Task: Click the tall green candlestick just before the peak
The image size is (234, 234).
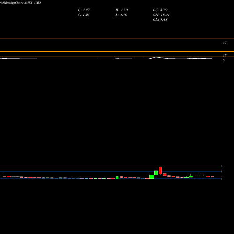Action: tap(156, 173)
